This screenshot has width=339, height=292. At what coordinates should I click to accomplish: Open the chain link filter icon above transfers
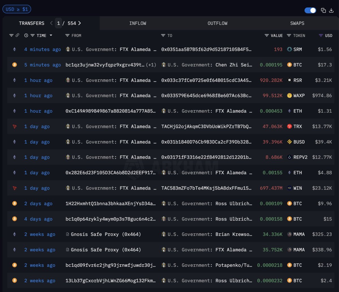click(x=18, y=35)
